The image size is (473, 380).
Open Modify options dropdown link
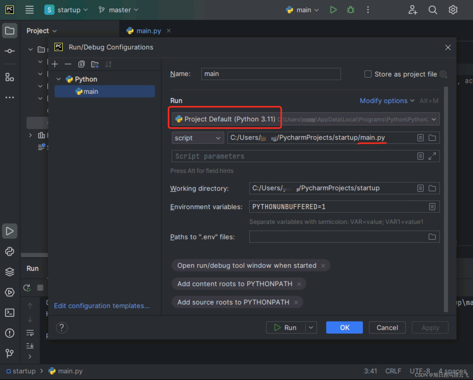[x=387, y=101]
